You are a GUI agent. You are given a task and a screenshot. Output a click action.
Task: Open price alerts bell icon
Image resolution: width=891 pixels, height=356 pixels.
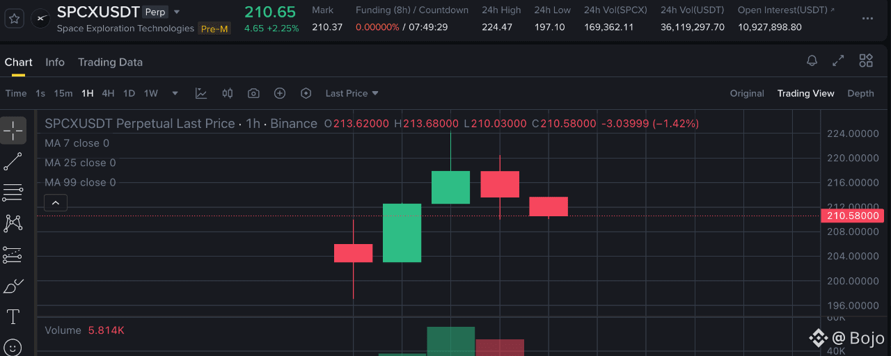pyautogui.click(x=812, y=60)
